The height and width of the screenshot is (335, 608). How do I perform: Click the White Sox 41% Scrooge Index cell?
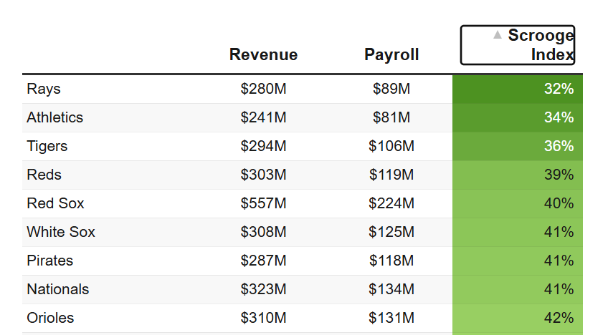(518, 233)
